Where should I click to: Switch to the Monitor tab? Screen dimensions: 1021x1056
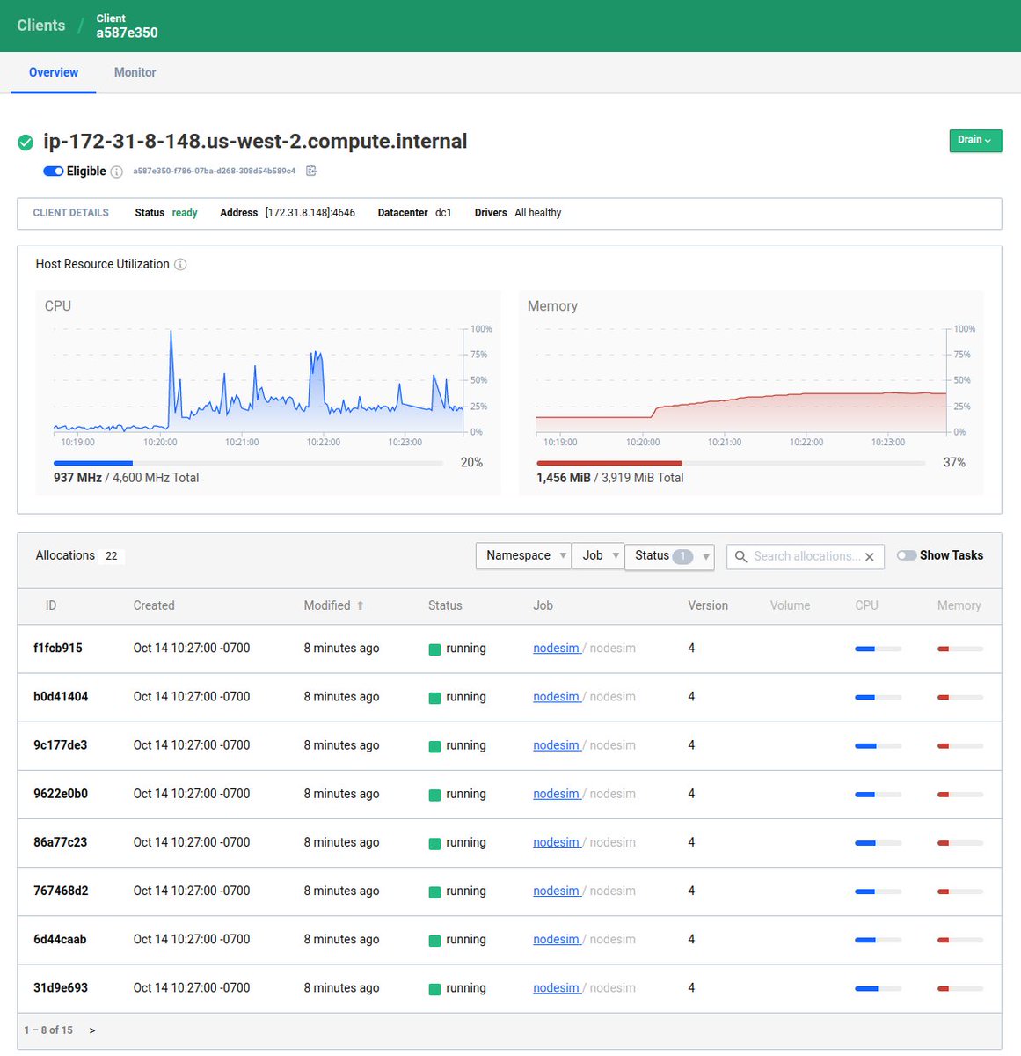click(135, 72)
